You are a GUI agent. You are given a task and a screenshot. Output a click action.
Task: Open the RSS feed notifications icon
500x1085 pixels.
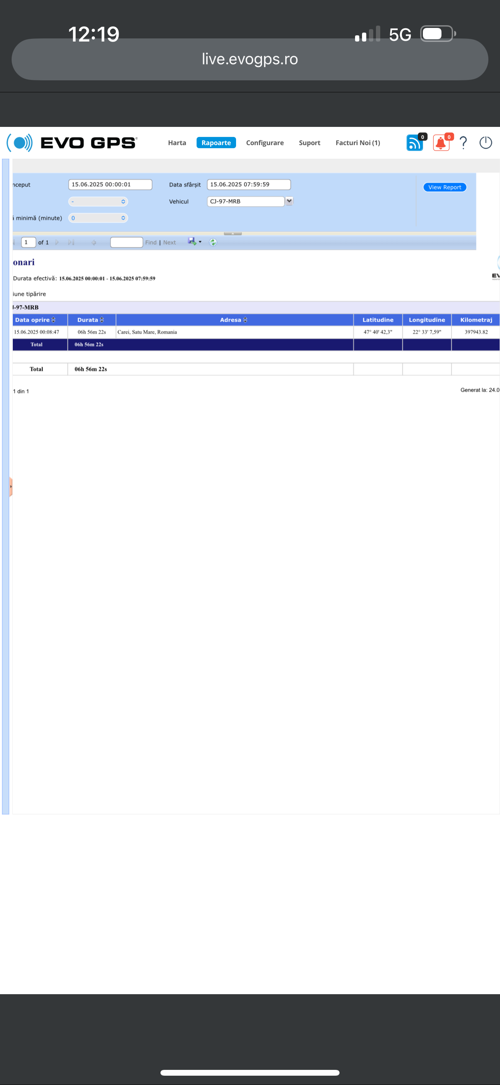click(415, 143)
